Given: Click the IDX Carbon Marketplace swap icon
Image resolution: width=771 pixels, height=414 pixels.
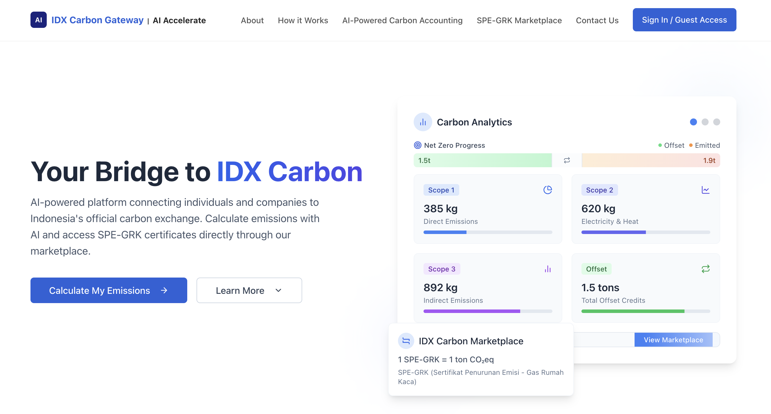Looking at the screenshot, I should coord(406,341).
